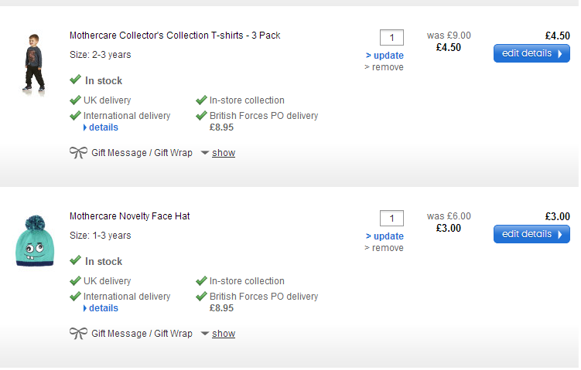The width and height of the screenshot is (581, 370).
Task: Remove Novelty Face Hat from basket
Action: [384, 248]
